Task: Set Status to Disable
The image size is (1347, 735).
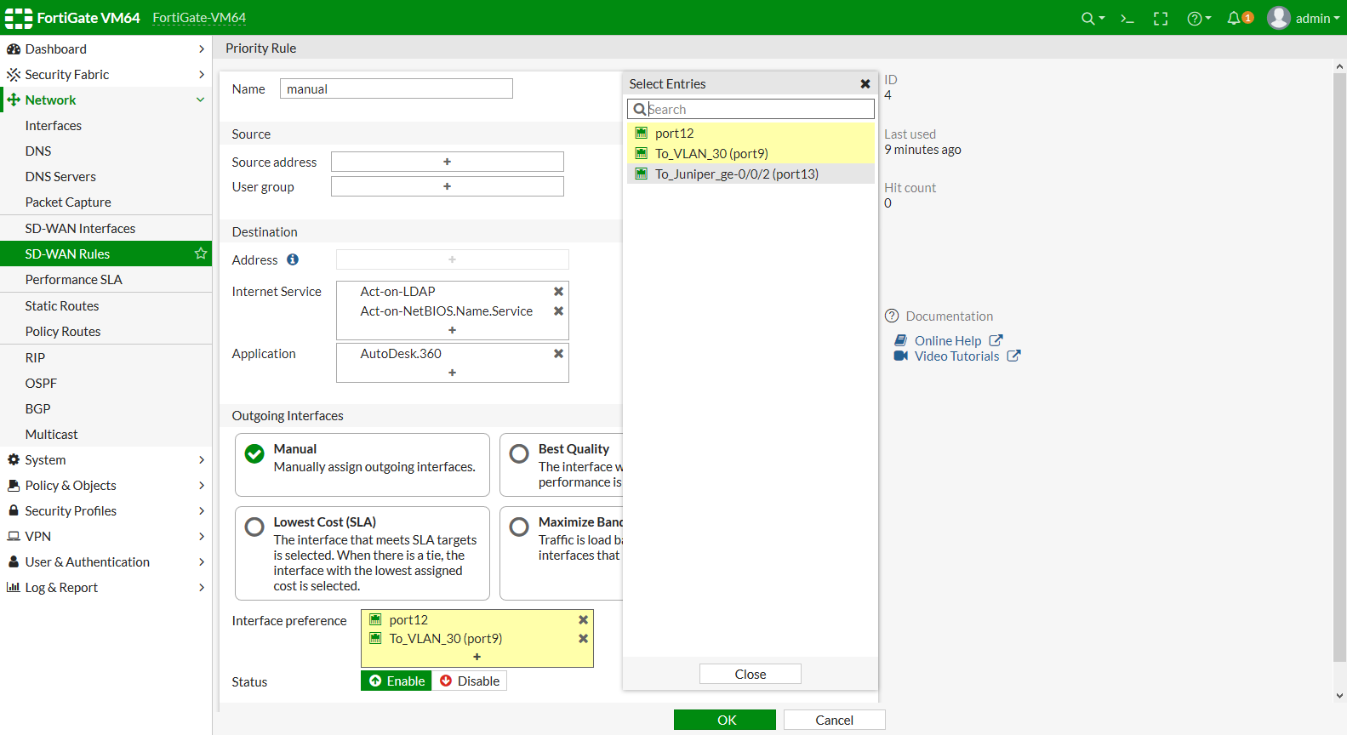Action: (x=470, y=681)
